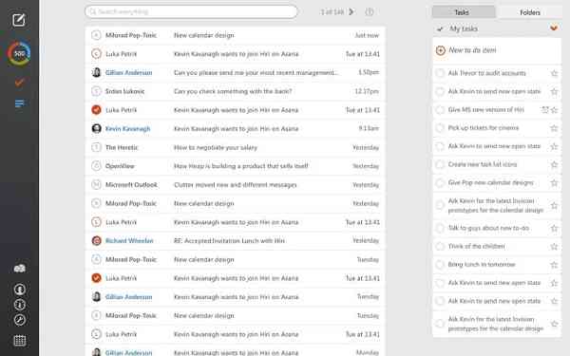
Task: Open the calendar grid icon in sidebar
Action: [19, 341]
